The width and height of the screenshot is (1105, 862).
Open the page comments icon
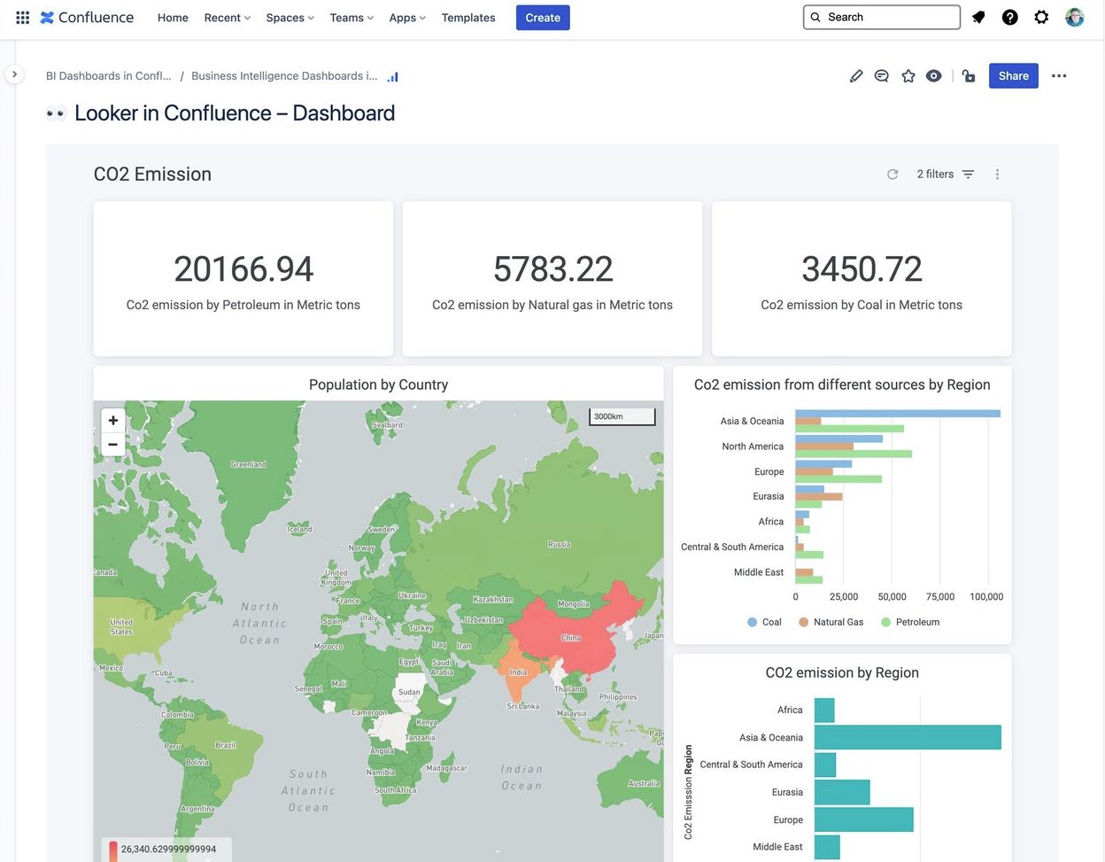point(882,76)
